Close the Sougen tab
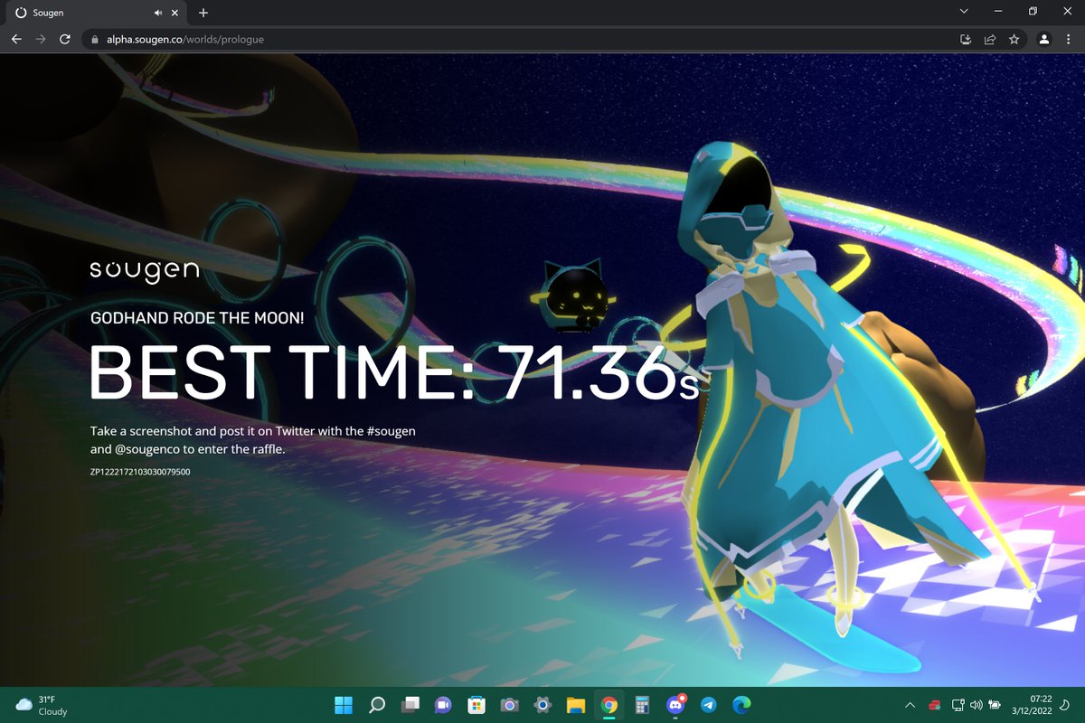Viewport: 1085px width, 723px height. pyautogui.click(x=176, y=13)
